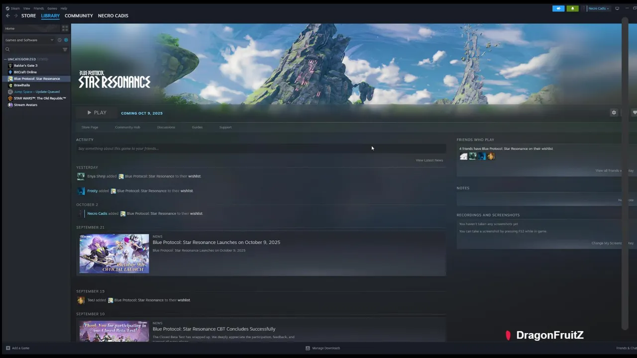The height and width of the screenshot is (358, 637).
Task: Open CBT Concludes Successfully news headline
Action: [x=214, y=329]
